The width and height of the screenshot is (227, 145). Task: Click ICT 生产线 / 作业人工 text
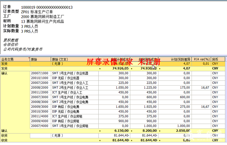click(67, 92)
